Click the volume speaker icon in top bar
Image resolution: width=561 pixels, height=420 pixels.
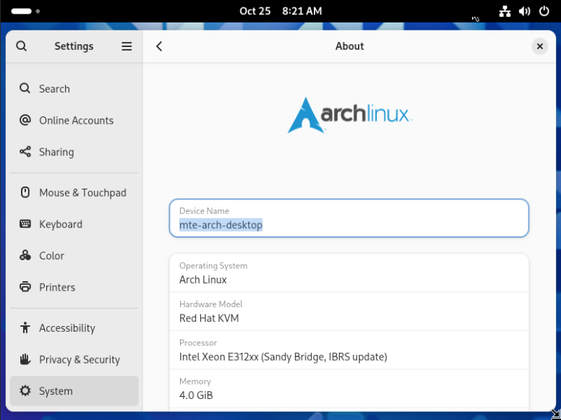[x=525, y=11]
